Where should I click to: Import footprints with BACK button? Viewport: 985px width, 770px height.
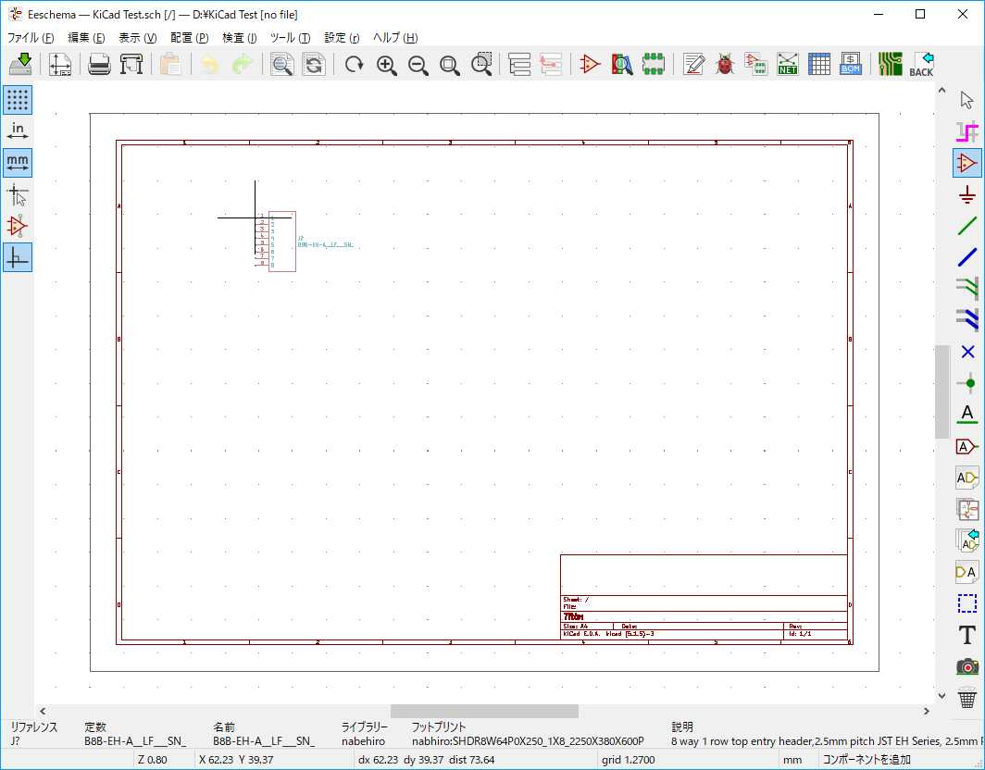[x=921, y=64]
